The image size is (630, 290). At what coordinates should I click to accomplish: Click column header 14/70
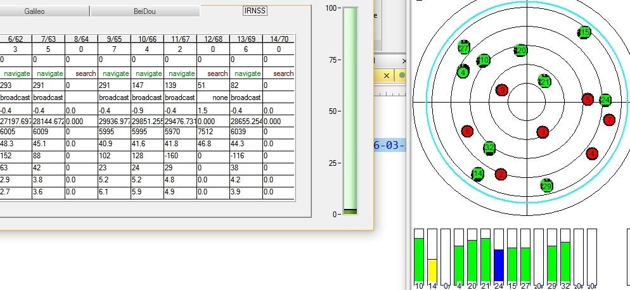pyautogui.click(x=279, y=39)
